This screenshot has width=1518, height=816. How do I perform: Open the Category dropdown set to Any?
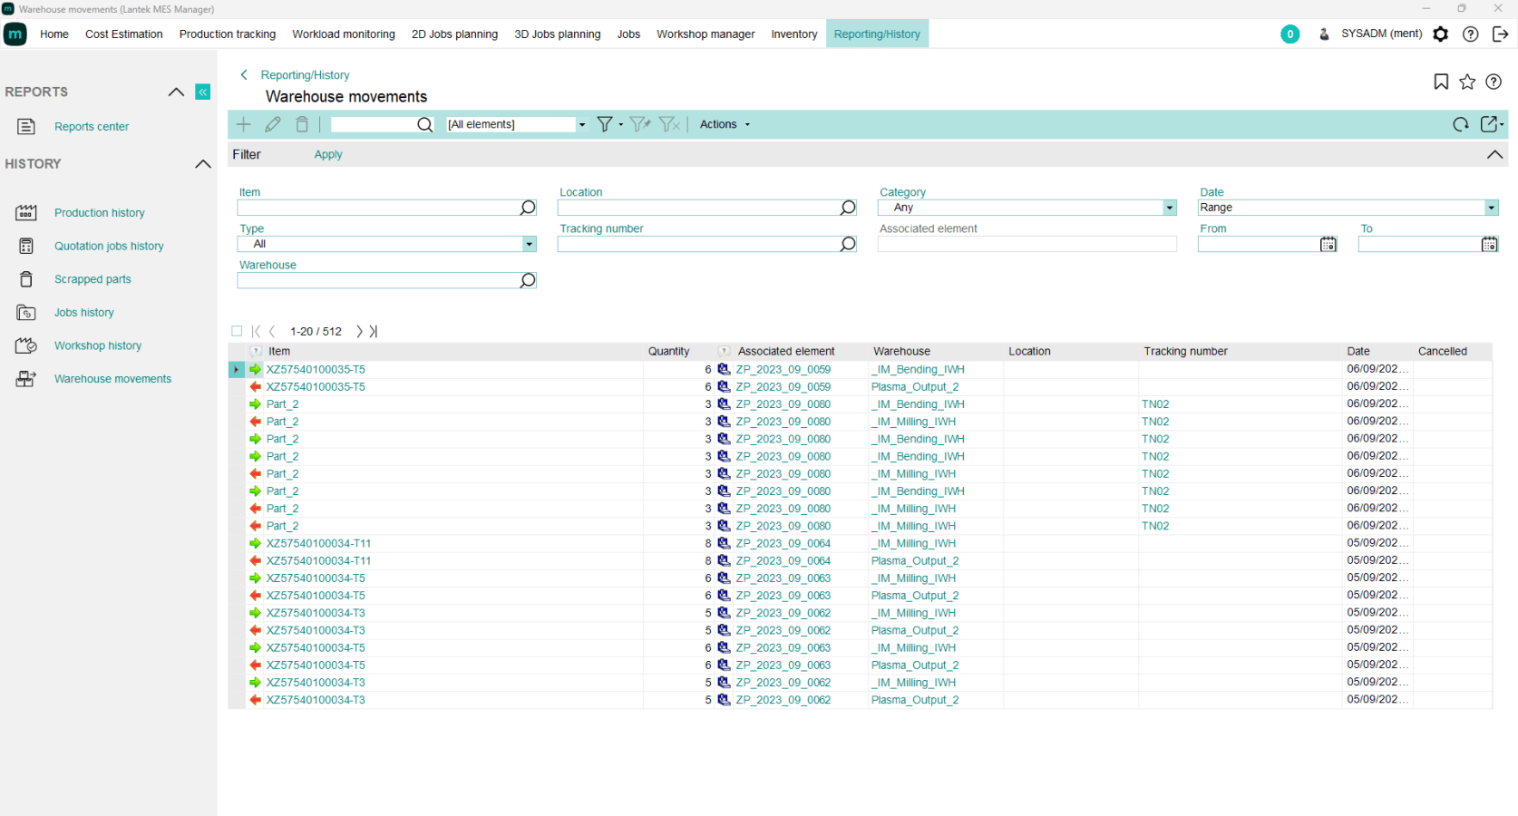point(1169,208)
